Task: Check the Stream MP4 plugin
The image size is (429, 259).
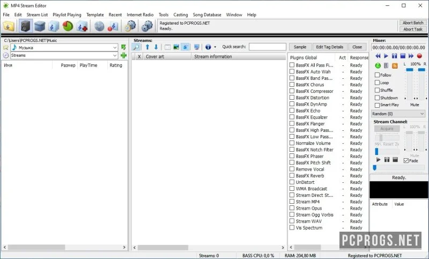Action: [x=292, y=202]
